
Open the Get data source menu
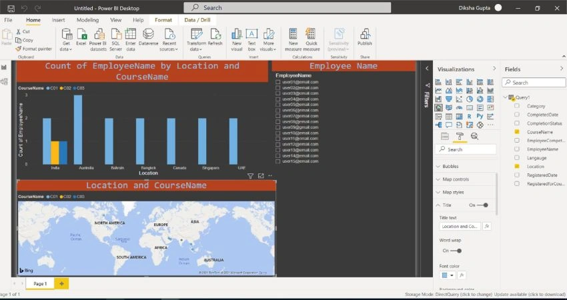click(x=66, y=40)
